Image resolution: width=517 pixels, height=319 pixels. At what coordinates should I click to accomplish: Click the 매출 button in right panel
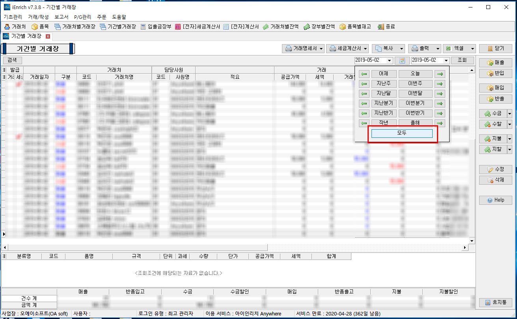496,63
